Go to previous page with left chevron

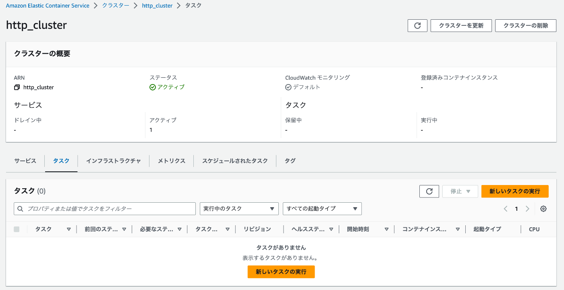pos(506,209)
